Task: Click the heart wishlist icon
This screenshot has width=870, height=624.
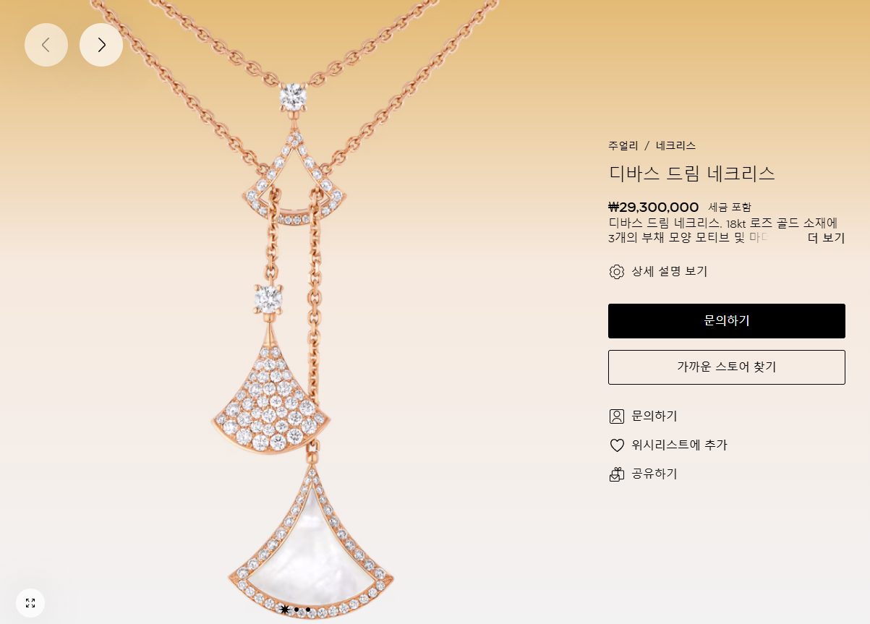Action: 617,445
